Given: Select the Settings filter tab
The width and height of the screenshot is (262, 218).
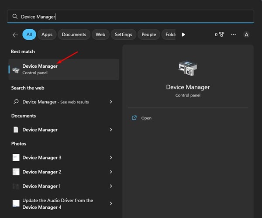Looking at the screenshot, I should pyautogui.click(x=123, y=35).
